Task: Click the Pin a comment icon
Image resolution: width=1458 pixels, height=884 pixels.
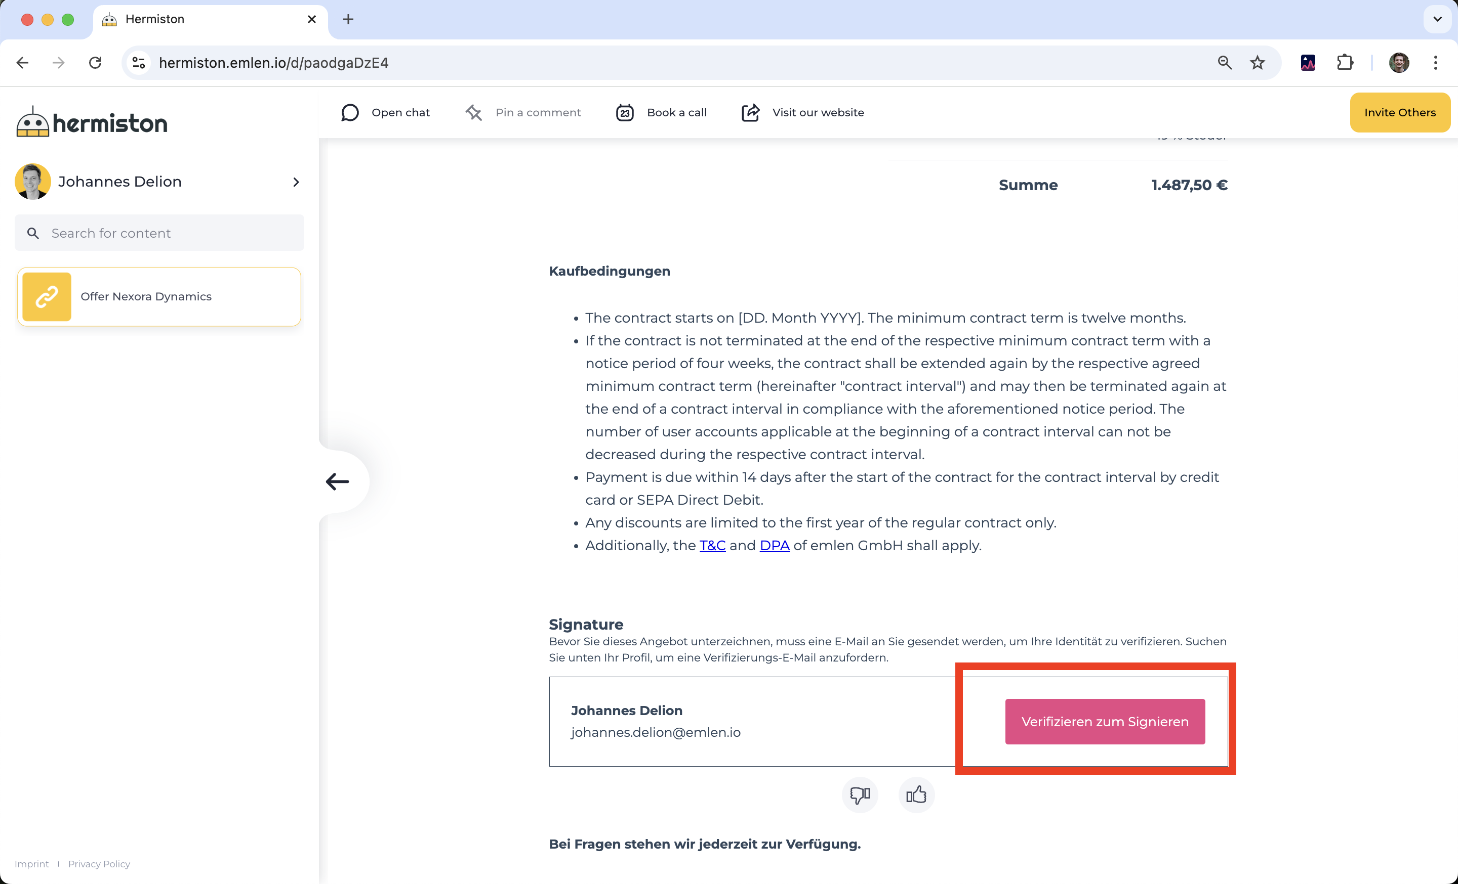Action: coord(474,112)
